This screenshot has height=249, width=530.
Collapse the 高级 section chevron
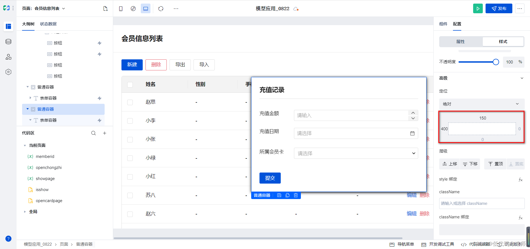(522, 78)
